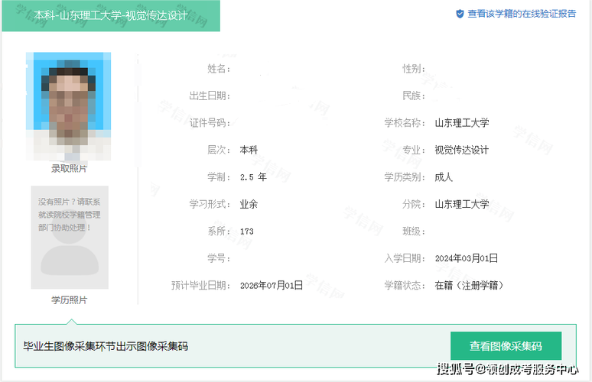Open the 查看该学籍的在线验证报告 link
592x382 pixels.
tap(522, 14)
